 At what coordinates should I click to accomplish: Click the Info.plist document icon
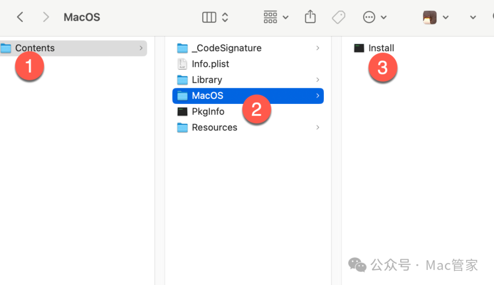pos(182,64)
